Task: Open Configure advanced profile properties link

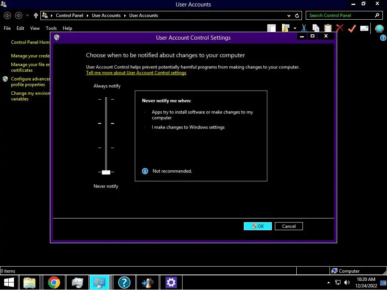Action: tap(30, 82)
